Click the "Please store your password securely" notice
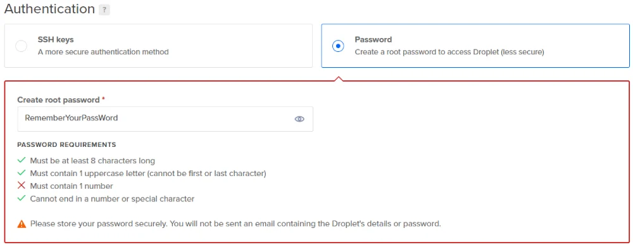This screenshot has width=633, height=247. point(235,224)
